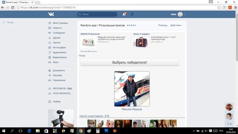This screenshot has height=134, width=238.
Task: Go to Моя Страница in sidebar
Action: pyautogui.click(x=60, y=23)
